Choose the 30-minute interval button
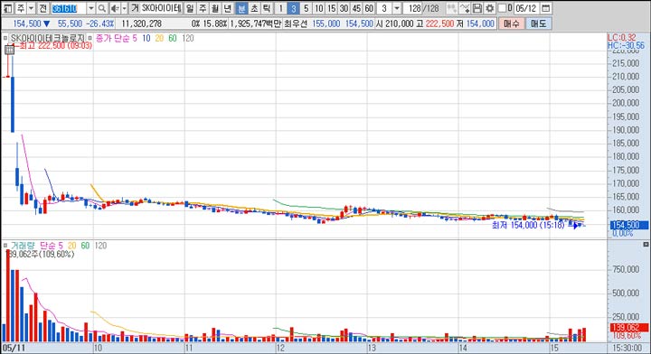Viewport: 651px width, 354px height. [x=344, y=8]
